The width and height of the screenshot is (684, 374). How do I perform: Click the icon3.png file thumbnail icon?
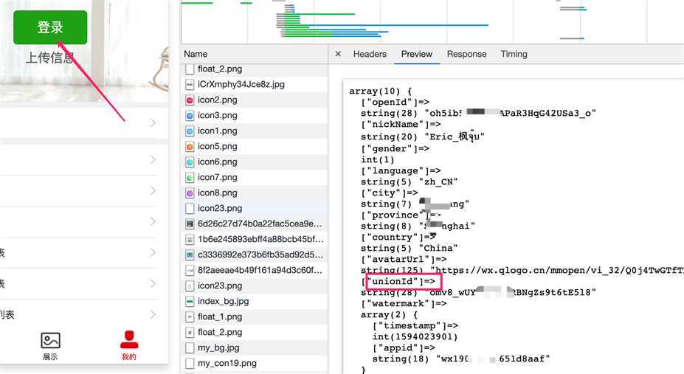click(x=190, y=116)
